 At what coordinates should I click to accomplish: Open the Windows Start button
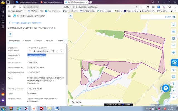pyautogui.click(x=3, y=109)
